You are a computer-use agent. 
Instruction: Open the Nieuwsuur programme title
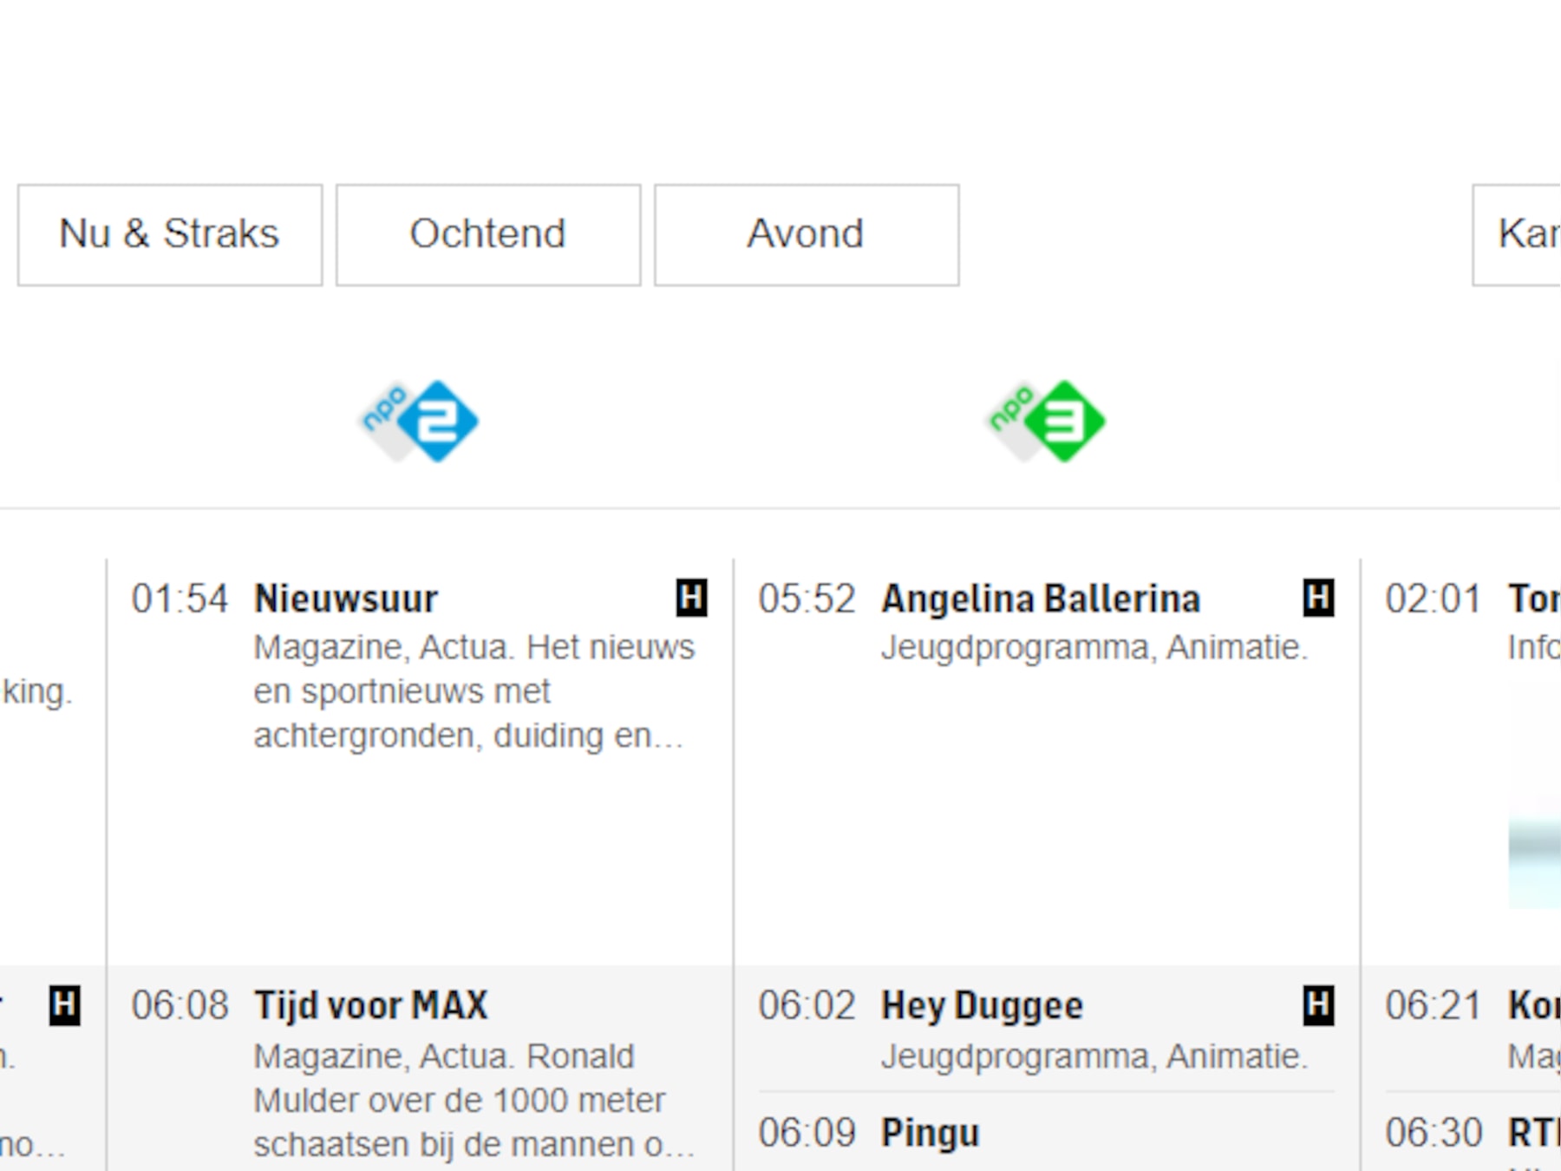click(346, 599)
